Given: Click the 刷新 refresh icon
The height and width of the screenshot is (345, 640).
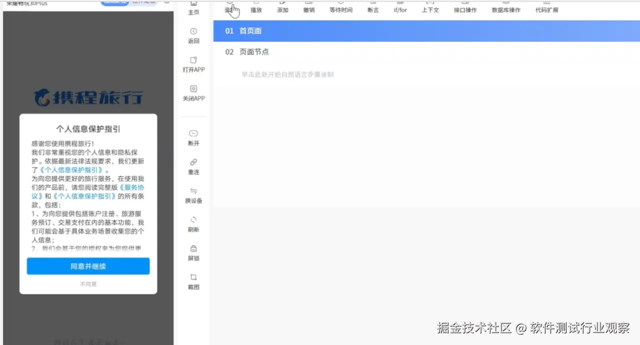Looking at the screenshot, I should (193, 220).
